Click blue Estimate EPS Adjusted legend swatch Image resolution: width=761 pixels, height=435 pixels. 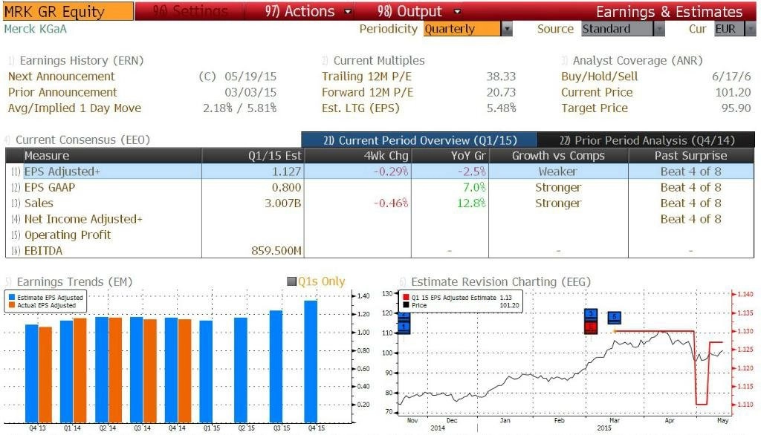[12, 297]
